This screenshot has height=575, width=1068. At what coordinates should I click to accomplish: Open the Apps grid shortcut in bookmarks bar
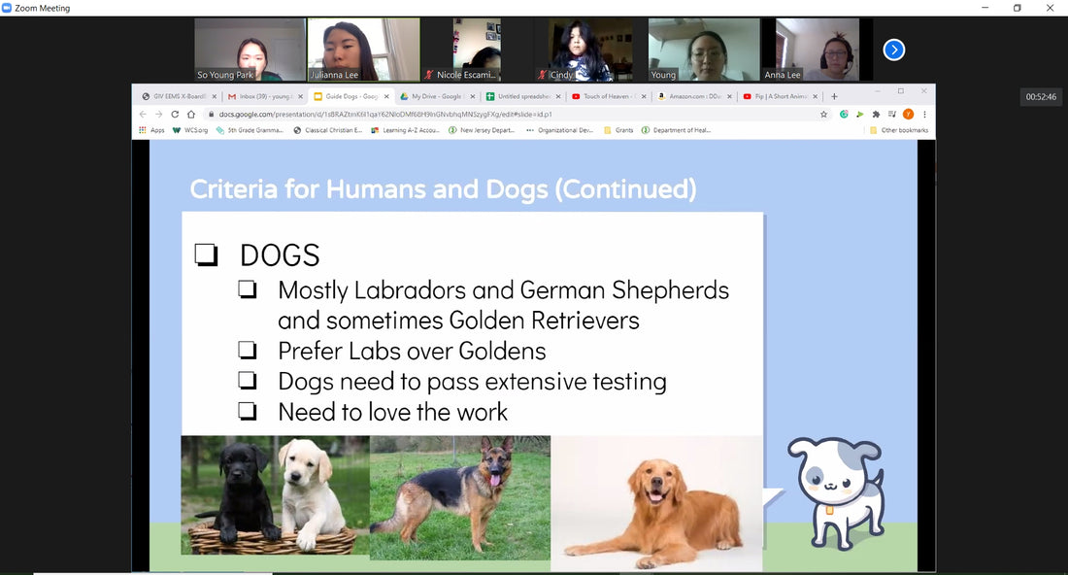coord(150,130)
